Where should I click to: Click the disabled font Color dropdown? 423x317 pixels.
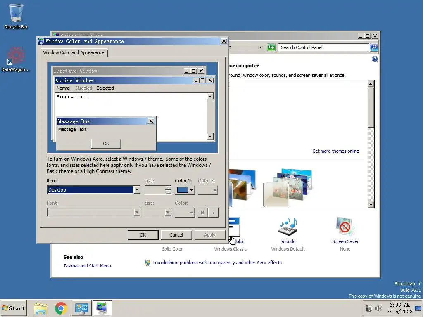click(x=185, y=213)
